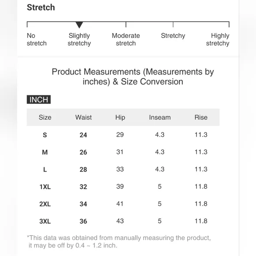Click the Moderate stretch label
Viewport: 256px width, 256px height.
click(x=126, y=40)
